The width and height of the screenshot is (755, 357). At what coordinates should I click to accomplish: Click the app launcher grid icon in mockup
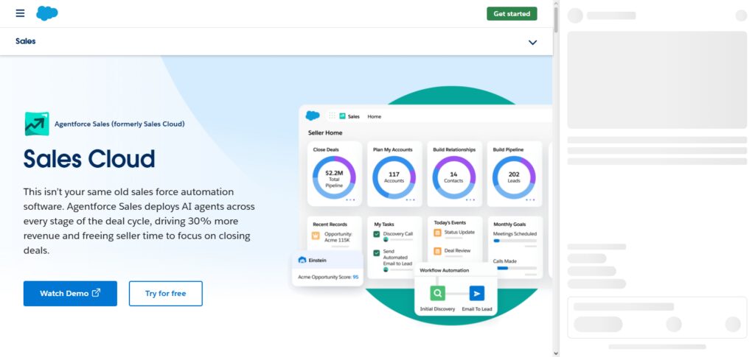coord(332,116)
